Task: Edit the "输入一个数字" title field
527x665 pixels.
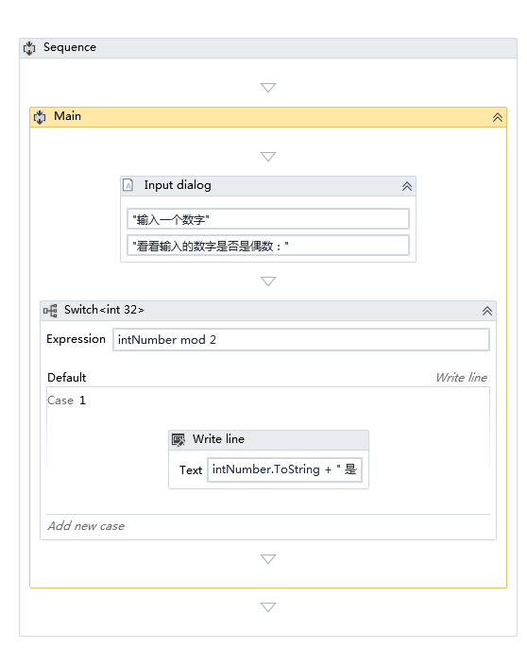Action: click(x=268, y=219)
